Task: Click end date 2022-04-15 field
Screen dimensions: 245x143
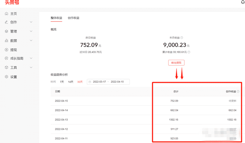Action: 117,82
